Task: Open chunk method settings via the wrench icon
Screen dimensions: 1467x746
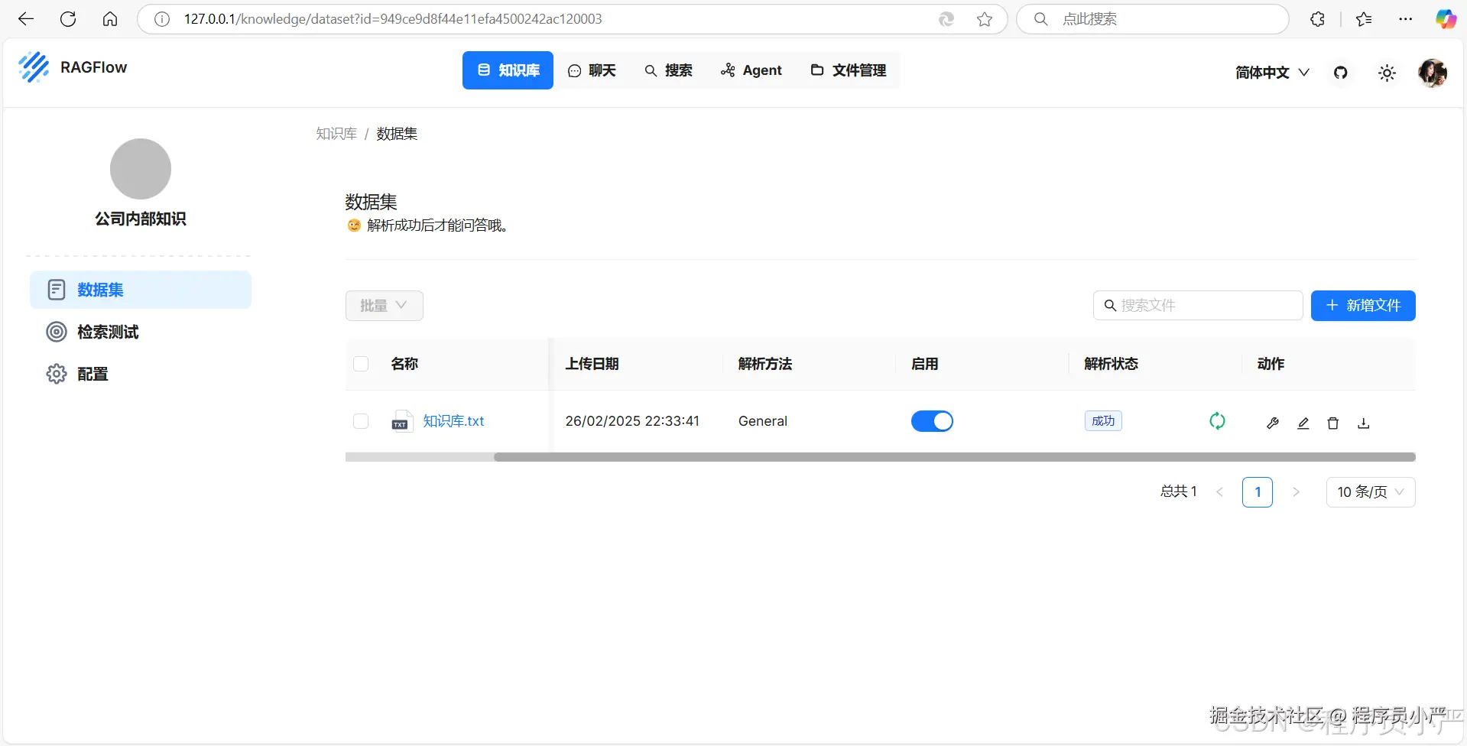Action: [x=1273, y=423]
